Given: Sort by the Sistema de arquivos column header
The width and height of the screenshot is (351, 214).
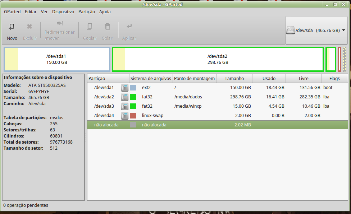Looking at the screenshot, I should pyautogui.click(x=151, y=78).
